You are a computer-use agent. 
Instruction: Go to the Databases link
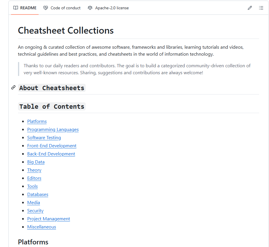[38, 195]
